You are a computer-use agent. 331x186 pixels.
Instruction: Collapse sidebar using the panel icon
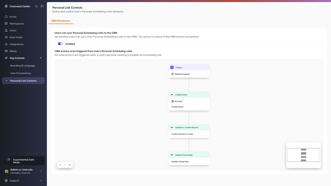point(42,6)
